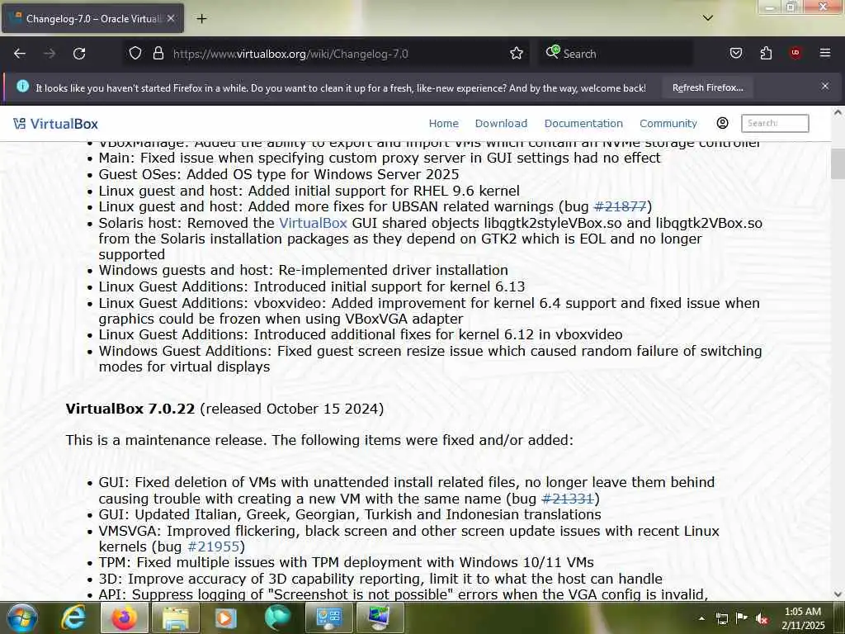
Task: Click the padlock site security icon
Action: tap(158, 54)
